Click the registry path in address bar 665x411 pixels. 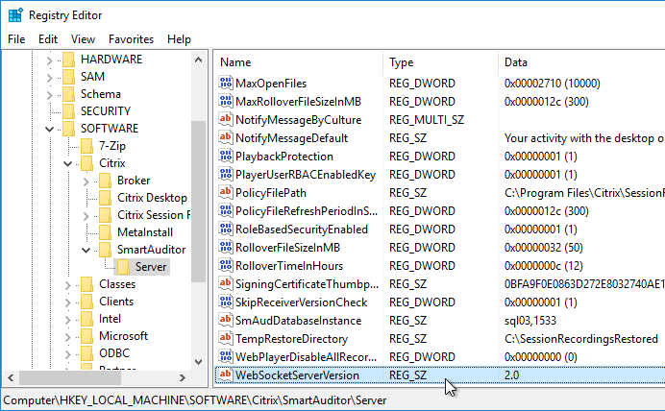point(195,400)
